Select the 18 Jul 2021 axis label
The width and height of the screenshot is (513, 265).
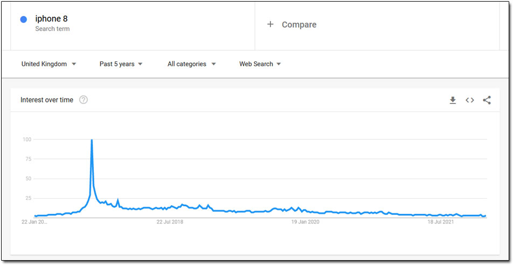(441, 222)
